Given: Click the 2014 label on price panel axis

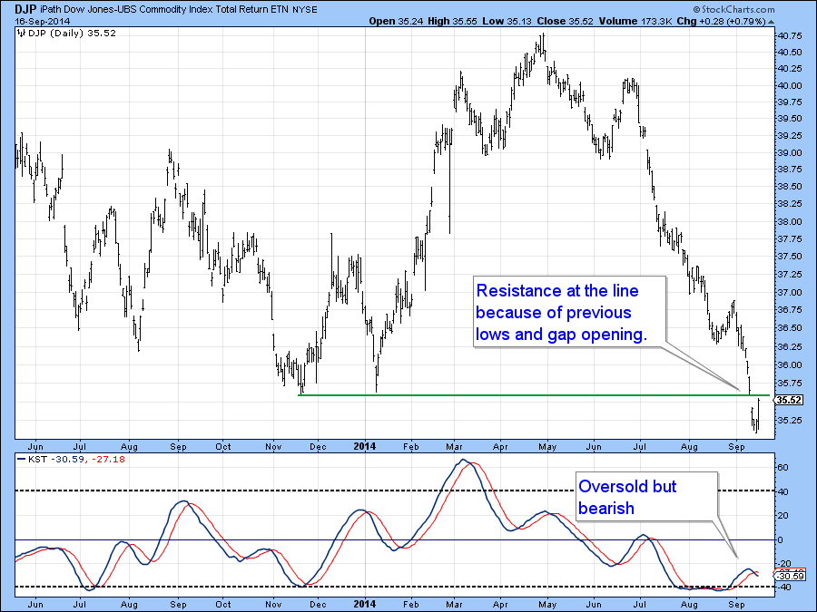Looking at the screenshot, I should coord(364,446).
